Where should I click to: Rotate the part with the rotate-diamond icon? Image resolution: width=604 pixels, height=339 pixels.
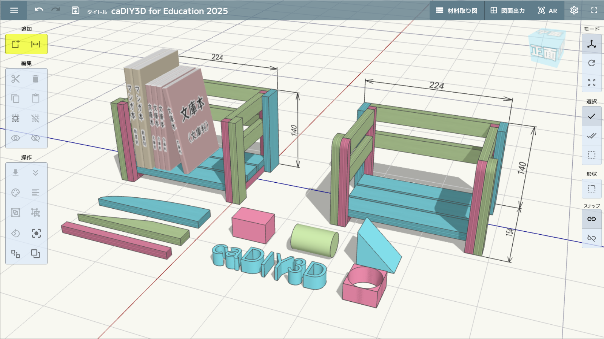pyautogui.click(x=15, y=233)
